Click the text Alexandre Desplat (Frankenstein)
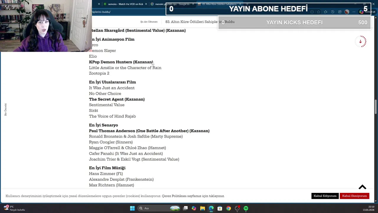Image resolution: width=378 pixels, height=213 pixels. 121,179
